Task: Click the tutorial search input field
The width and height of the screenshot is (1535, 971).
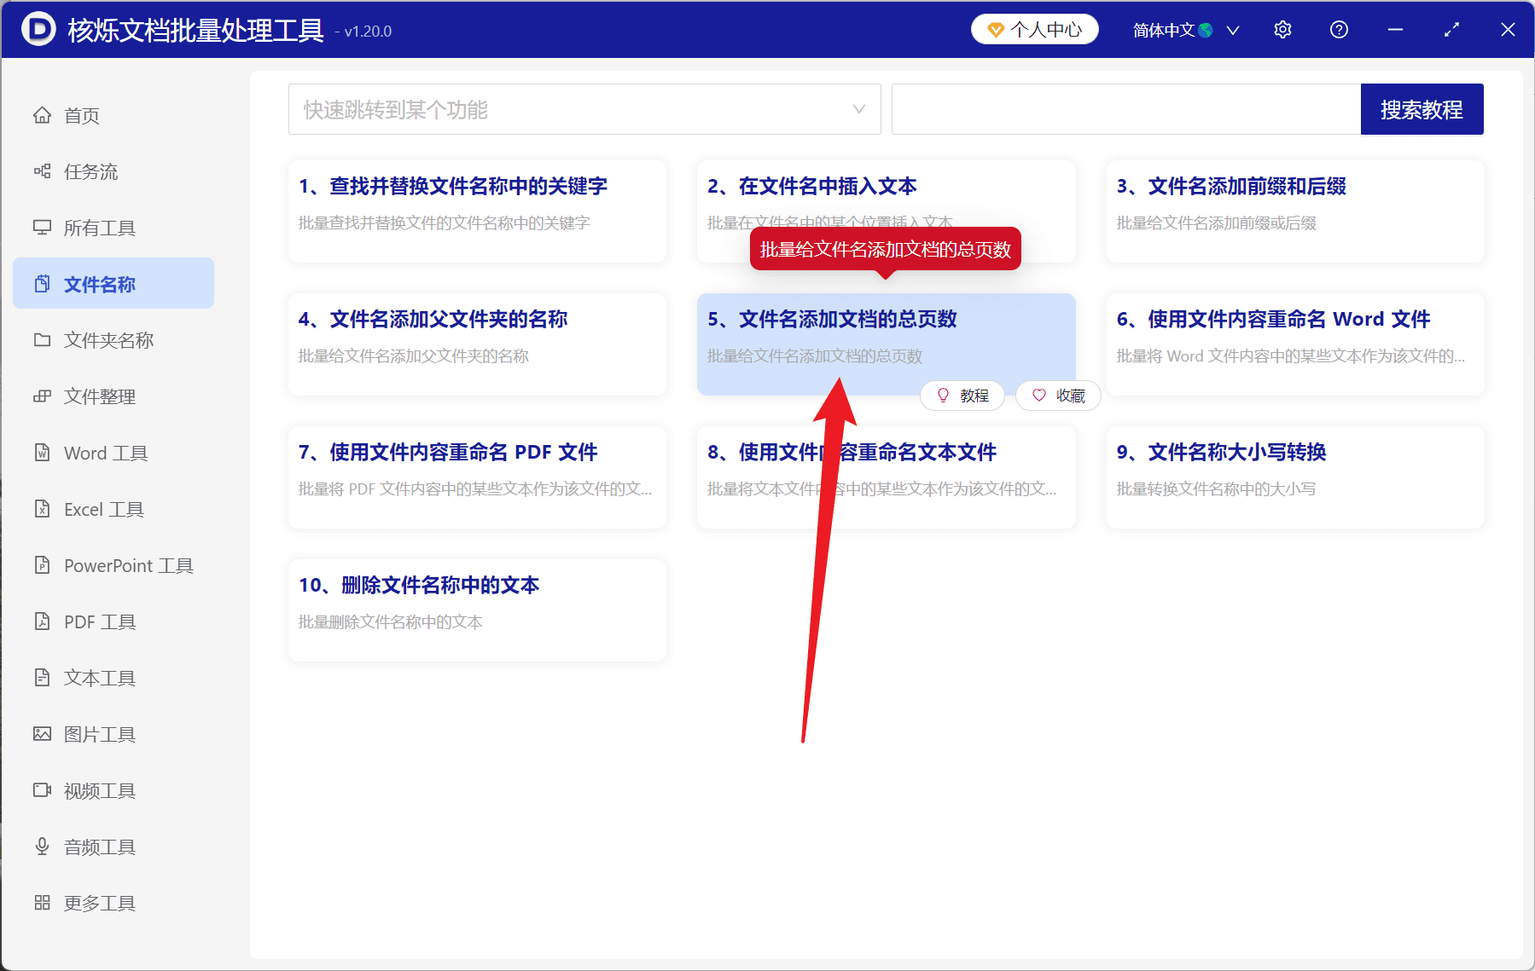Action: [x=1125, y=109]
